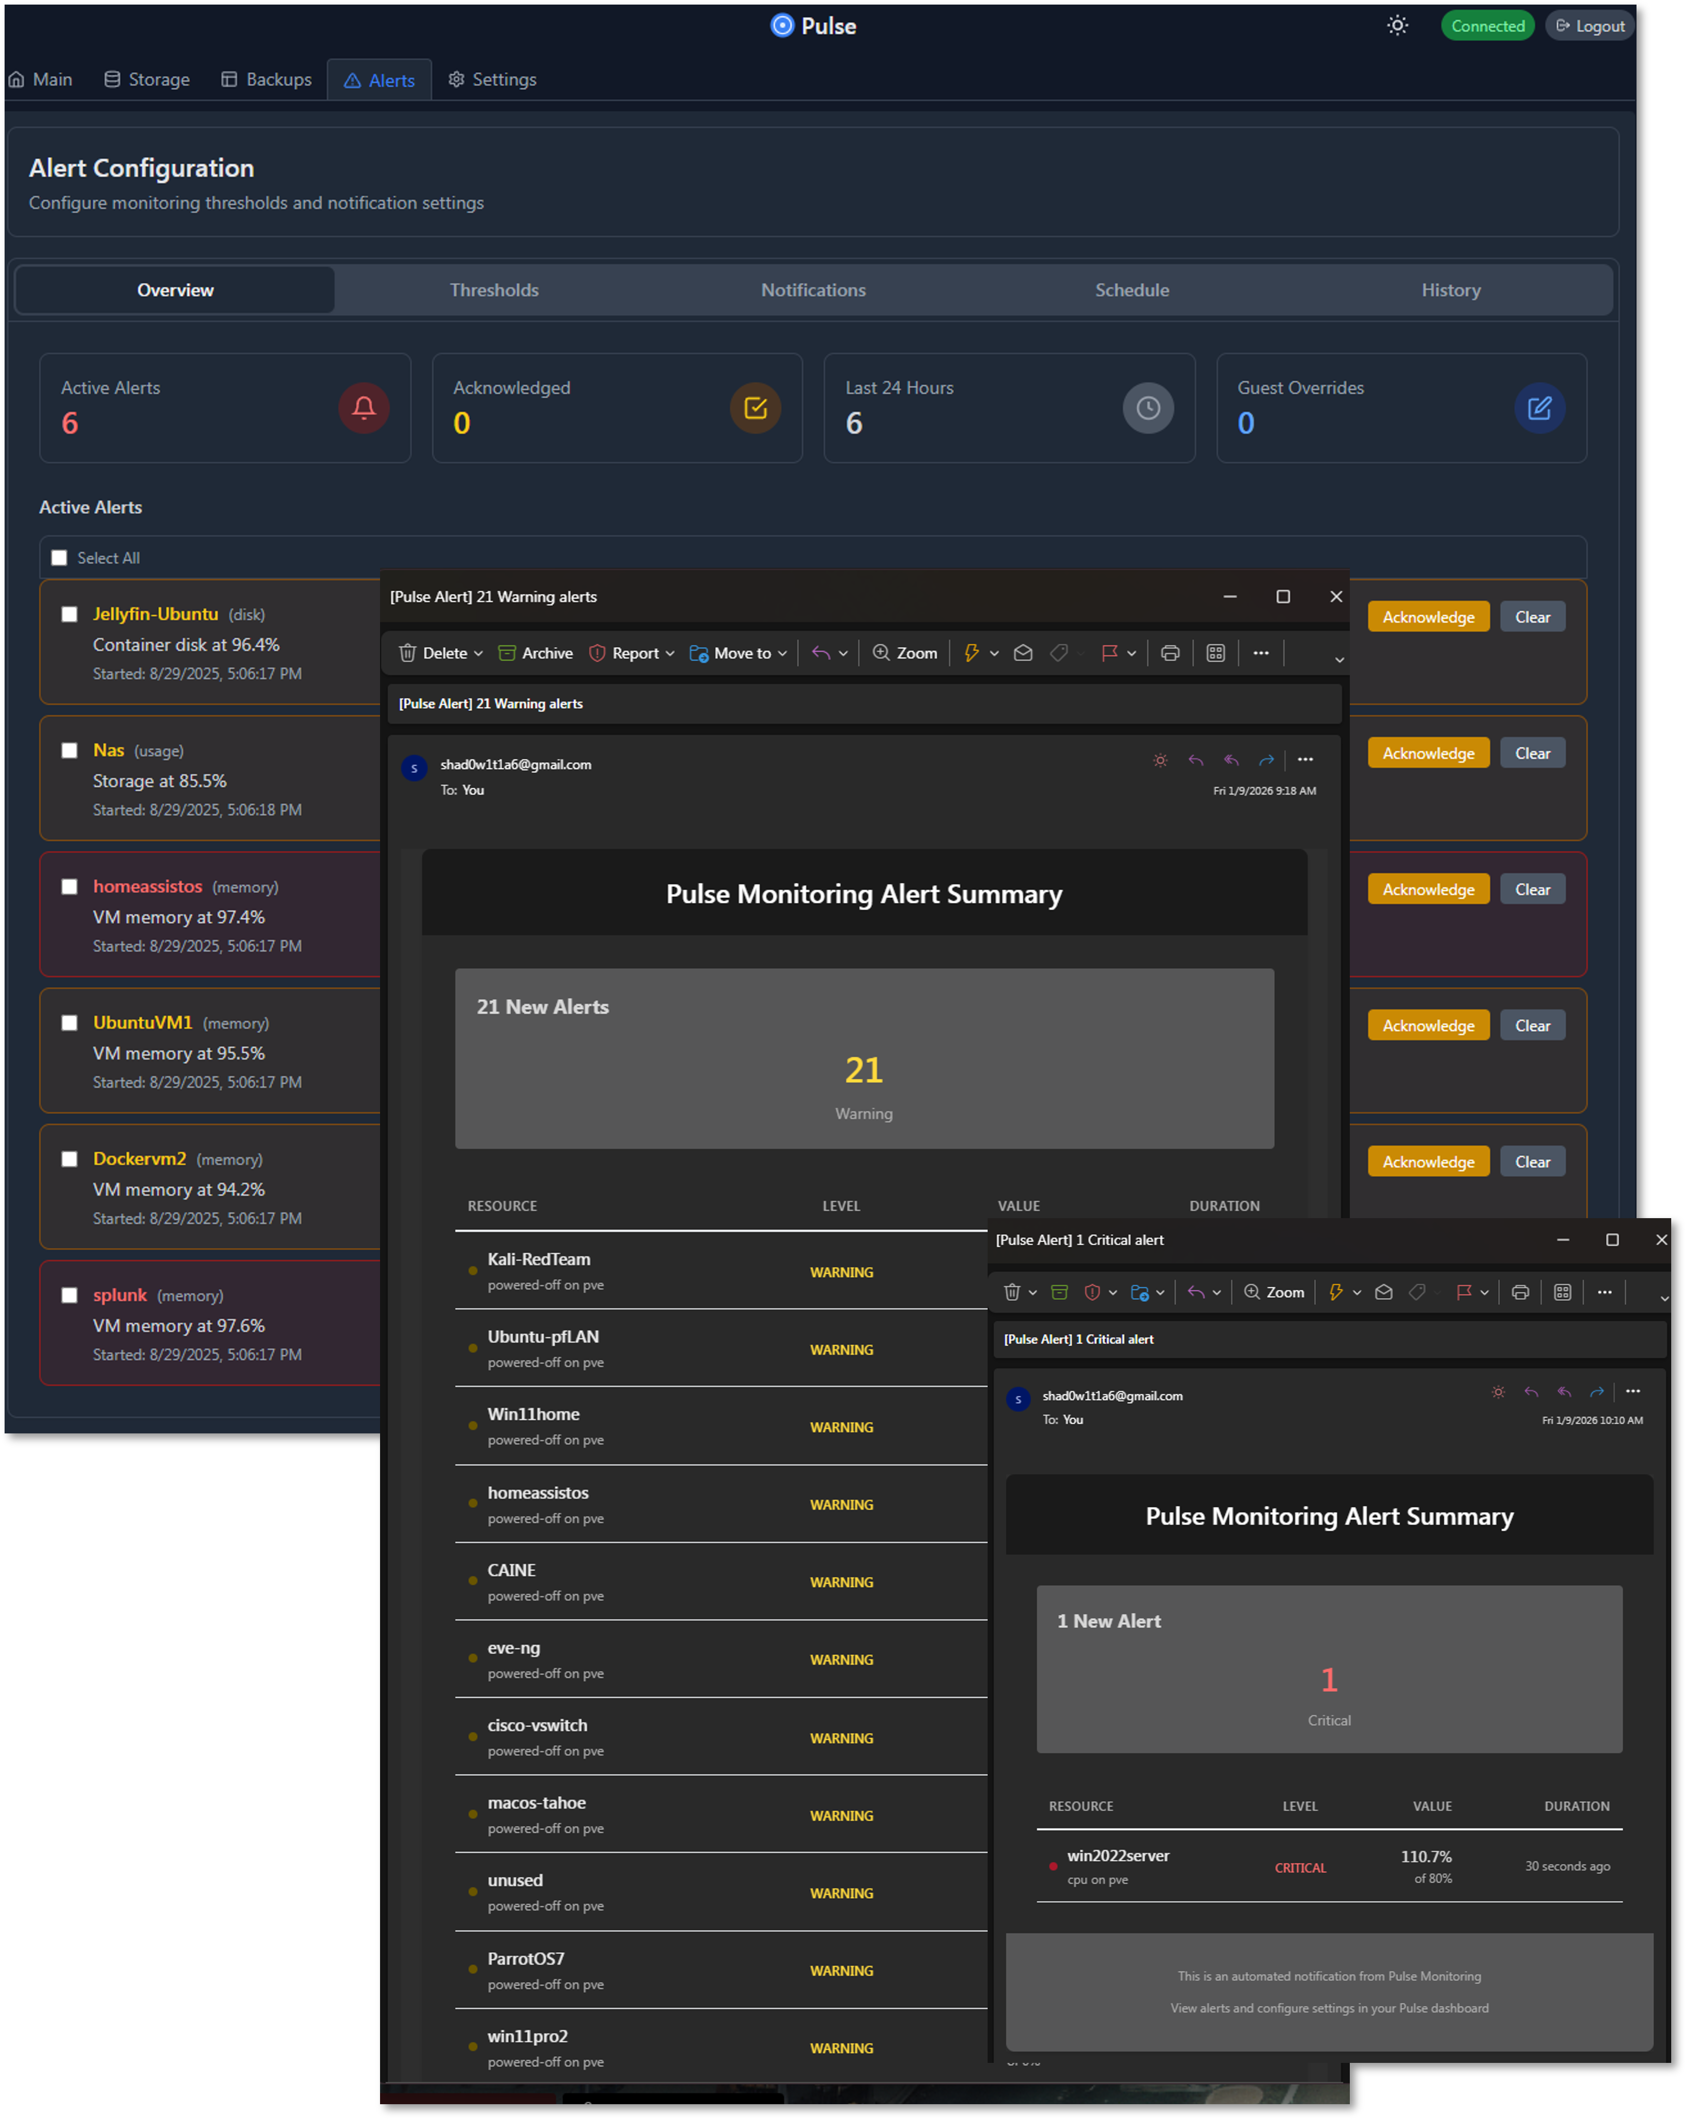
Task: Click the undo arrow in the email toolbar
Action: coord(822,651)
